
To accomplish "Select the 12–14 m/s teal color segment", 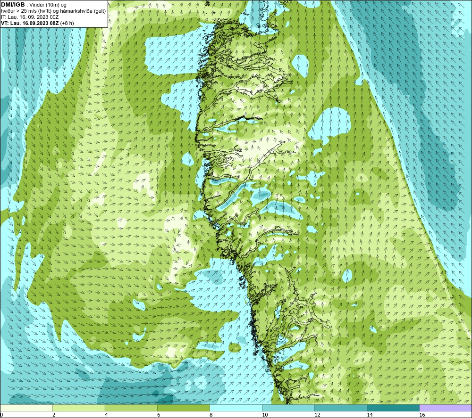I will click(341, 408).
